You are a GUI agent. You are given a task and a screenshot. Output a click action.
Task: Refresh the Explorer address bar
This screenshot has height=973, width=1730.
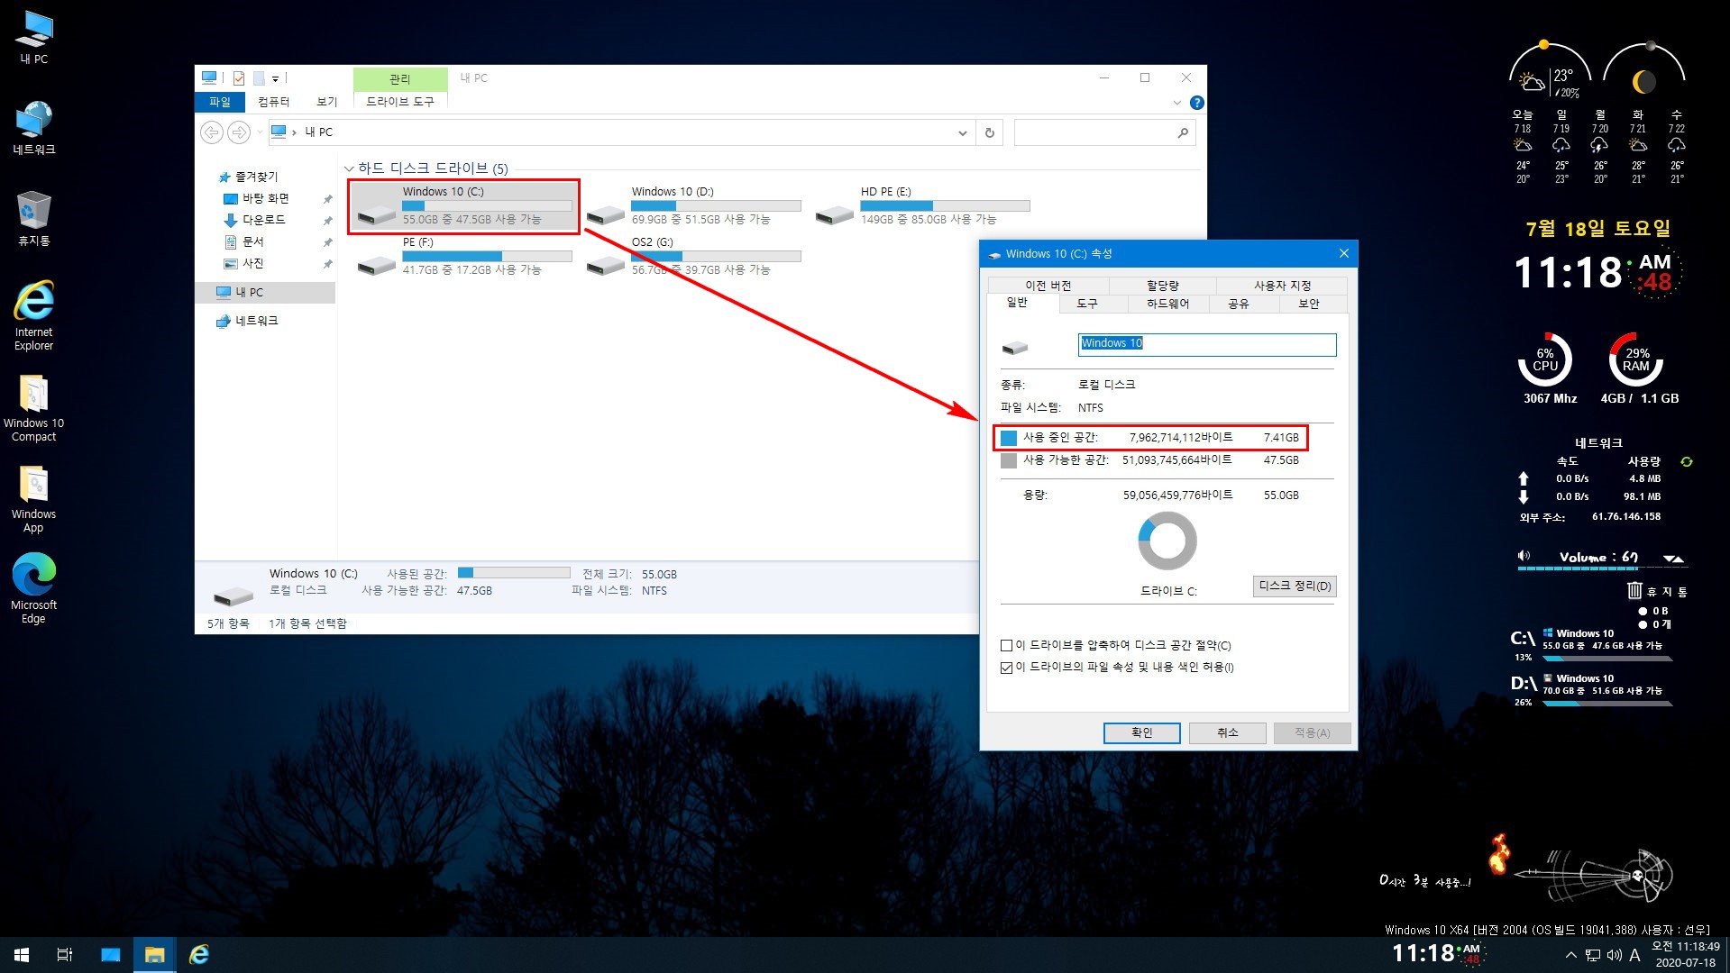click(x=989, y=132)
